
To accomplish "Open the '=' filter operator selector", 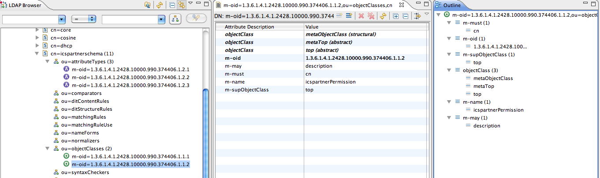I will [x=84, y=19].
